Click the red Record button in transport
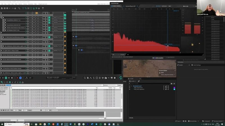 tap(17, 78)
